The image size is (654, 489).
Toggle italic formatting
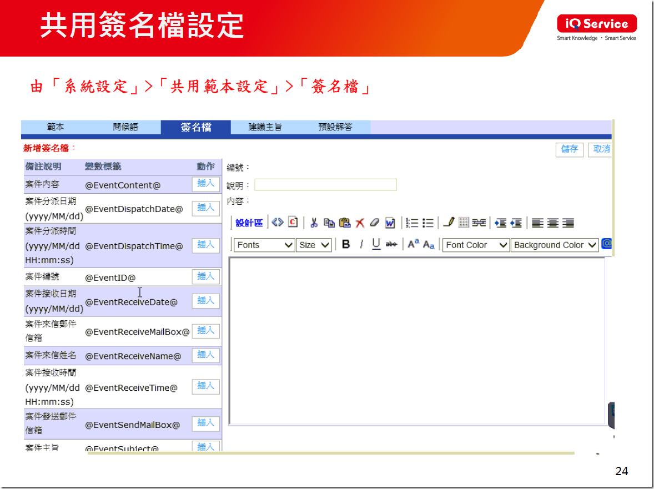(361, 244)
